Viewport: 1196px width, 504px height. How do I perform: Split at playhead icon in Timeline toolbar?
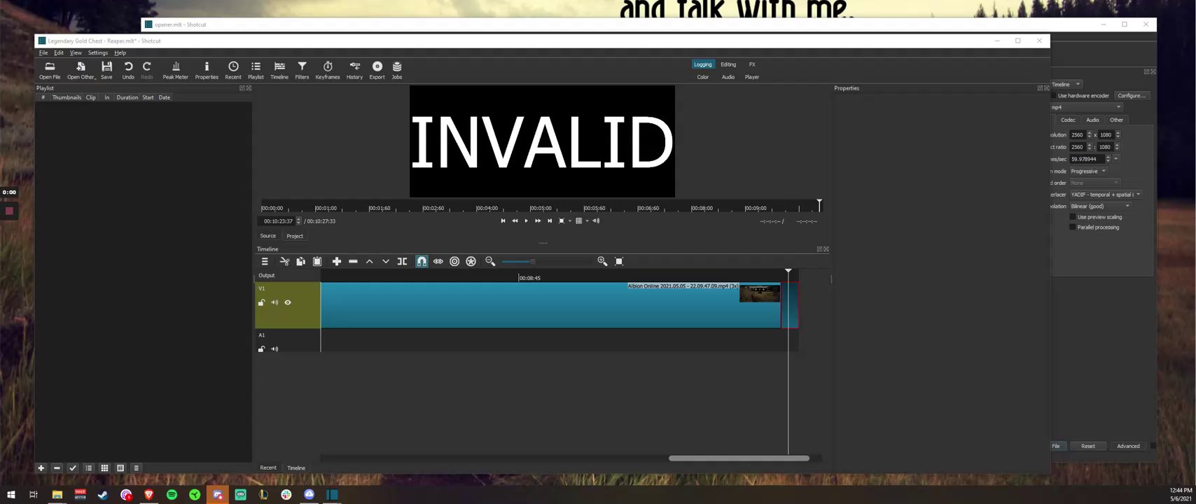point(402,261)
